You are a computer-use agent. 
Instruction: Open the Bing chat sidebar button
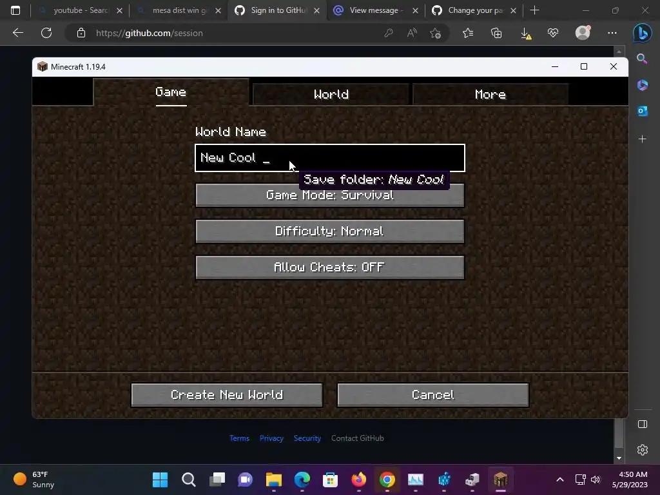pos(643,33)
